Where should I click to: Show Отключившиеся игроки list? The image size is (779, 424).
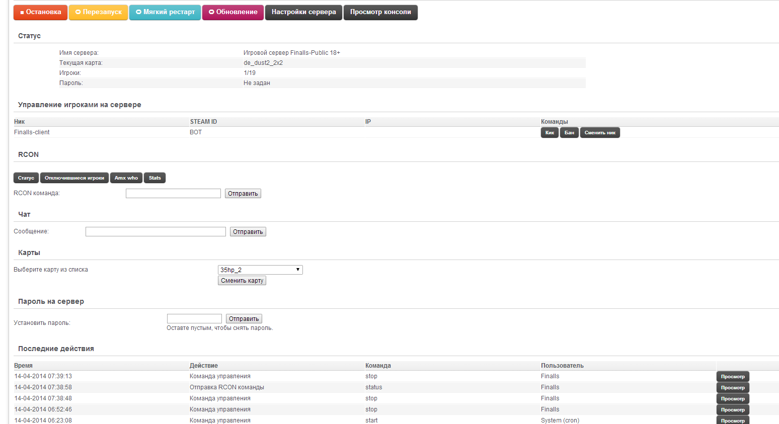point(74,178)
